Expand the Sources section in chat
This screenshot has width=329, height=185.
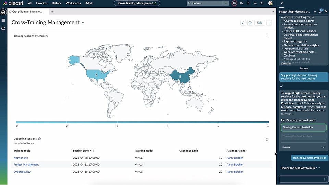pos(324,147)
